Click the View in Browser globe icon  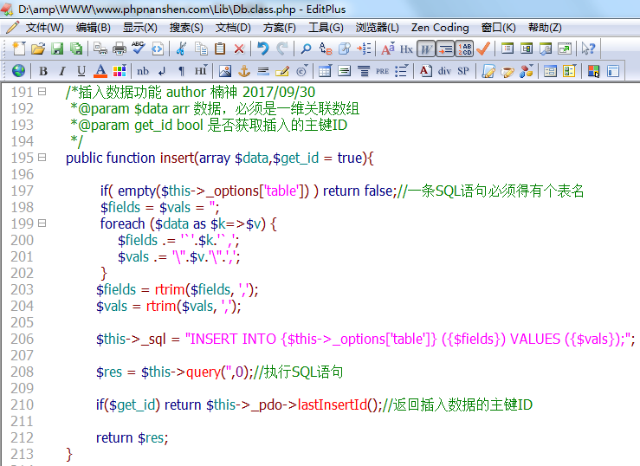click(x=18, y=71)
